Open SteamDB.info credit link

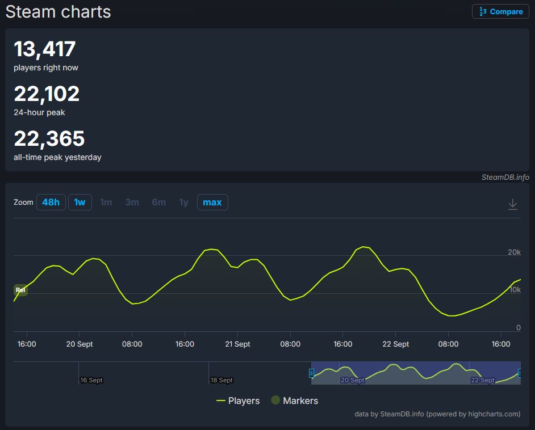point(505,177)
